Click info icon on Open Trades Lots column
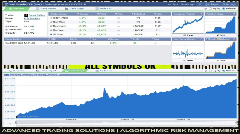The height and width of the screenshot is (134, 240). (x=71, y=39)
